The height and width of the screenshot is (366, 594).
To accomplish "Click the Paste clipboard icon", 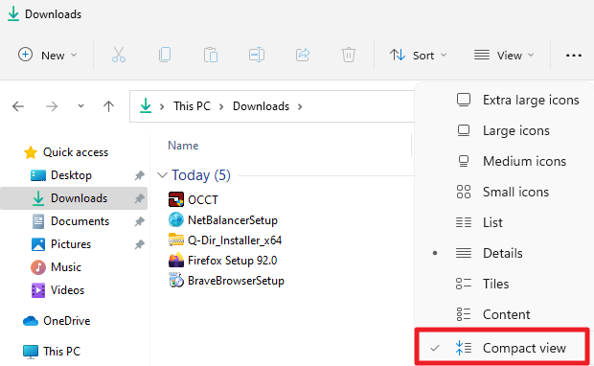I will (211, 55).
